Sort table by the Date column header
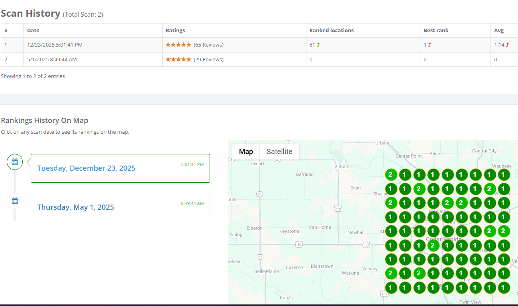This screenshot has width=518, height=306. (x=33, y=30)
